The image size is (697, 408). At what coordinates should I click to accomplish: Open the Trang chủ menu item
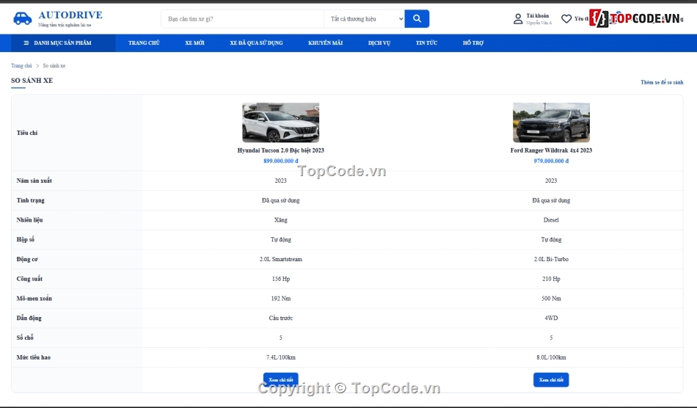coord(144,43)
